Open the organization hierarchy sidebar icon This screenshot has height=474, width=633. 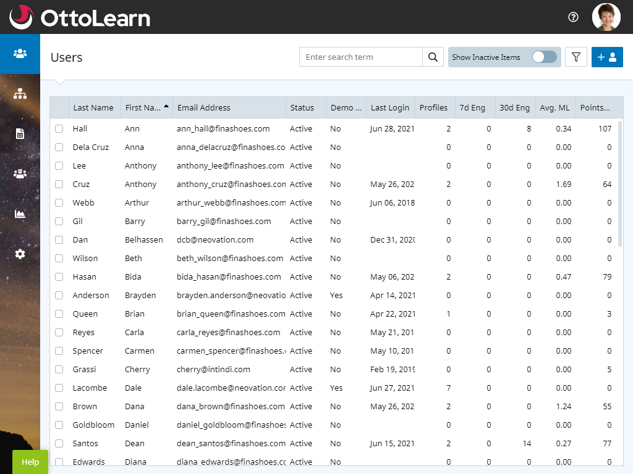coord(20,94)
